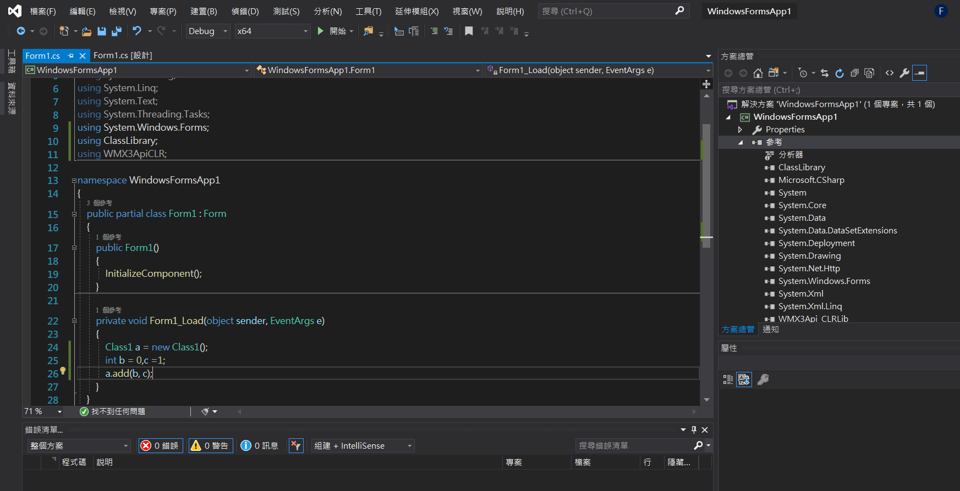This screenshot has height=491, width=960.
Task: Click the Pending Changes Filter clock icon
Action: (x=803, y=73)
